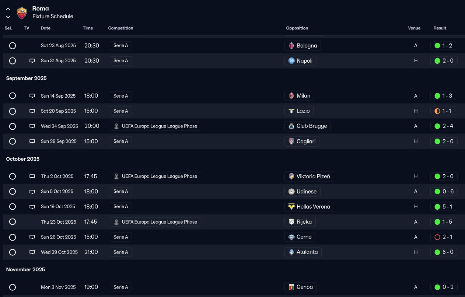Screen dimensions: 465x297
Task: Click the Genoa club badge icon
Action: coord(291,287)
